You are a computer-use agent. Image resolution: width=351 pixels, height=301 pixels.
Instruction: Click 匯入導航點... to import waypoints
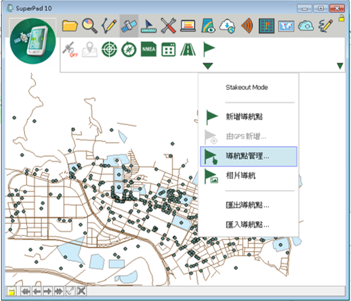click(x=247, y=225)
